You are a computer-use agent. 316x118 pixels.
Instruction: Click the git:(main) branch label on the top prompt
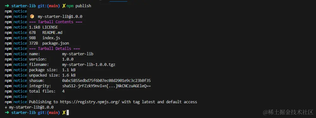coord(49,6)
